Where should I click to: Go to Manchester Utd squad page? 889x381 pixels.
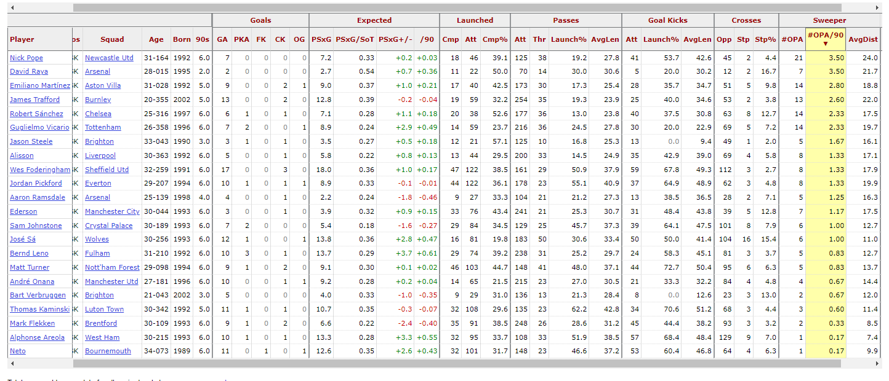click(112, 281)
